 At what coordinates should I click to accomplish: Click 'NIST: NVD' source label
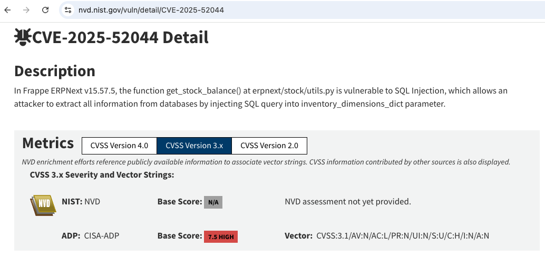tap(81, 202)
